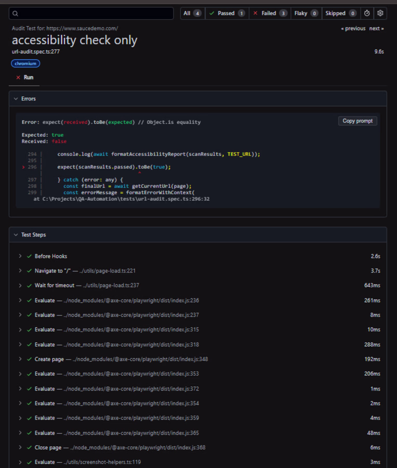The height and width of the screenshot is (468, 397).
Task: Select the Run tab
Action: coord(24,77)
